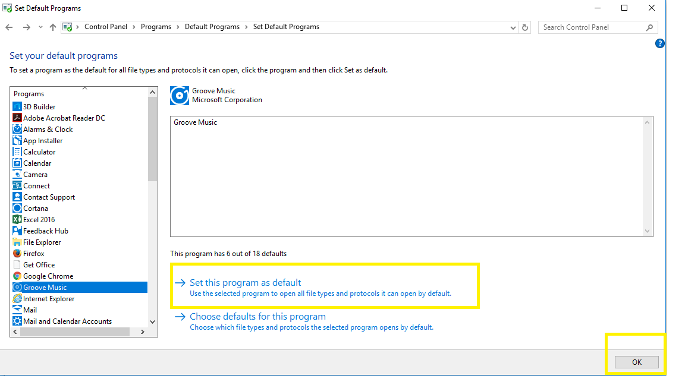The height and width of the screenshot is (385, 685).
Task: Open the recent locations dropdown arrow
Action: (40, 27)
